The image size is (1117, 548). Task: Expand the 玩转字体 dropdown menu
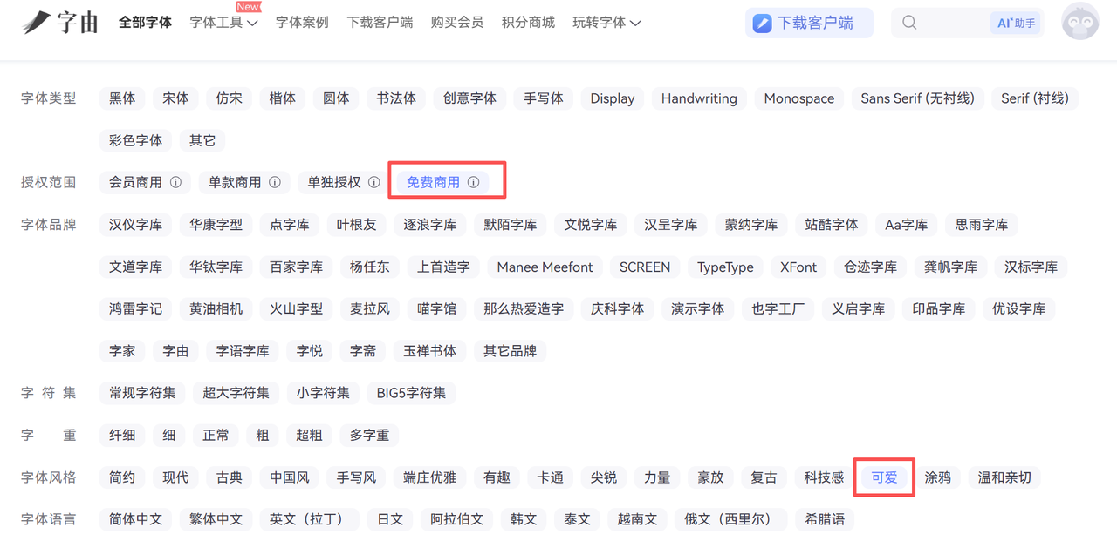pyautogui.click(x=606, y=23)
